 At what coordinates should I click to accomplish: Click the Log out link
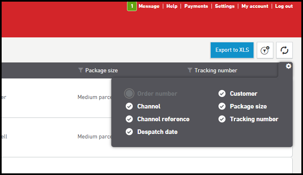click(x=284, y=6)
